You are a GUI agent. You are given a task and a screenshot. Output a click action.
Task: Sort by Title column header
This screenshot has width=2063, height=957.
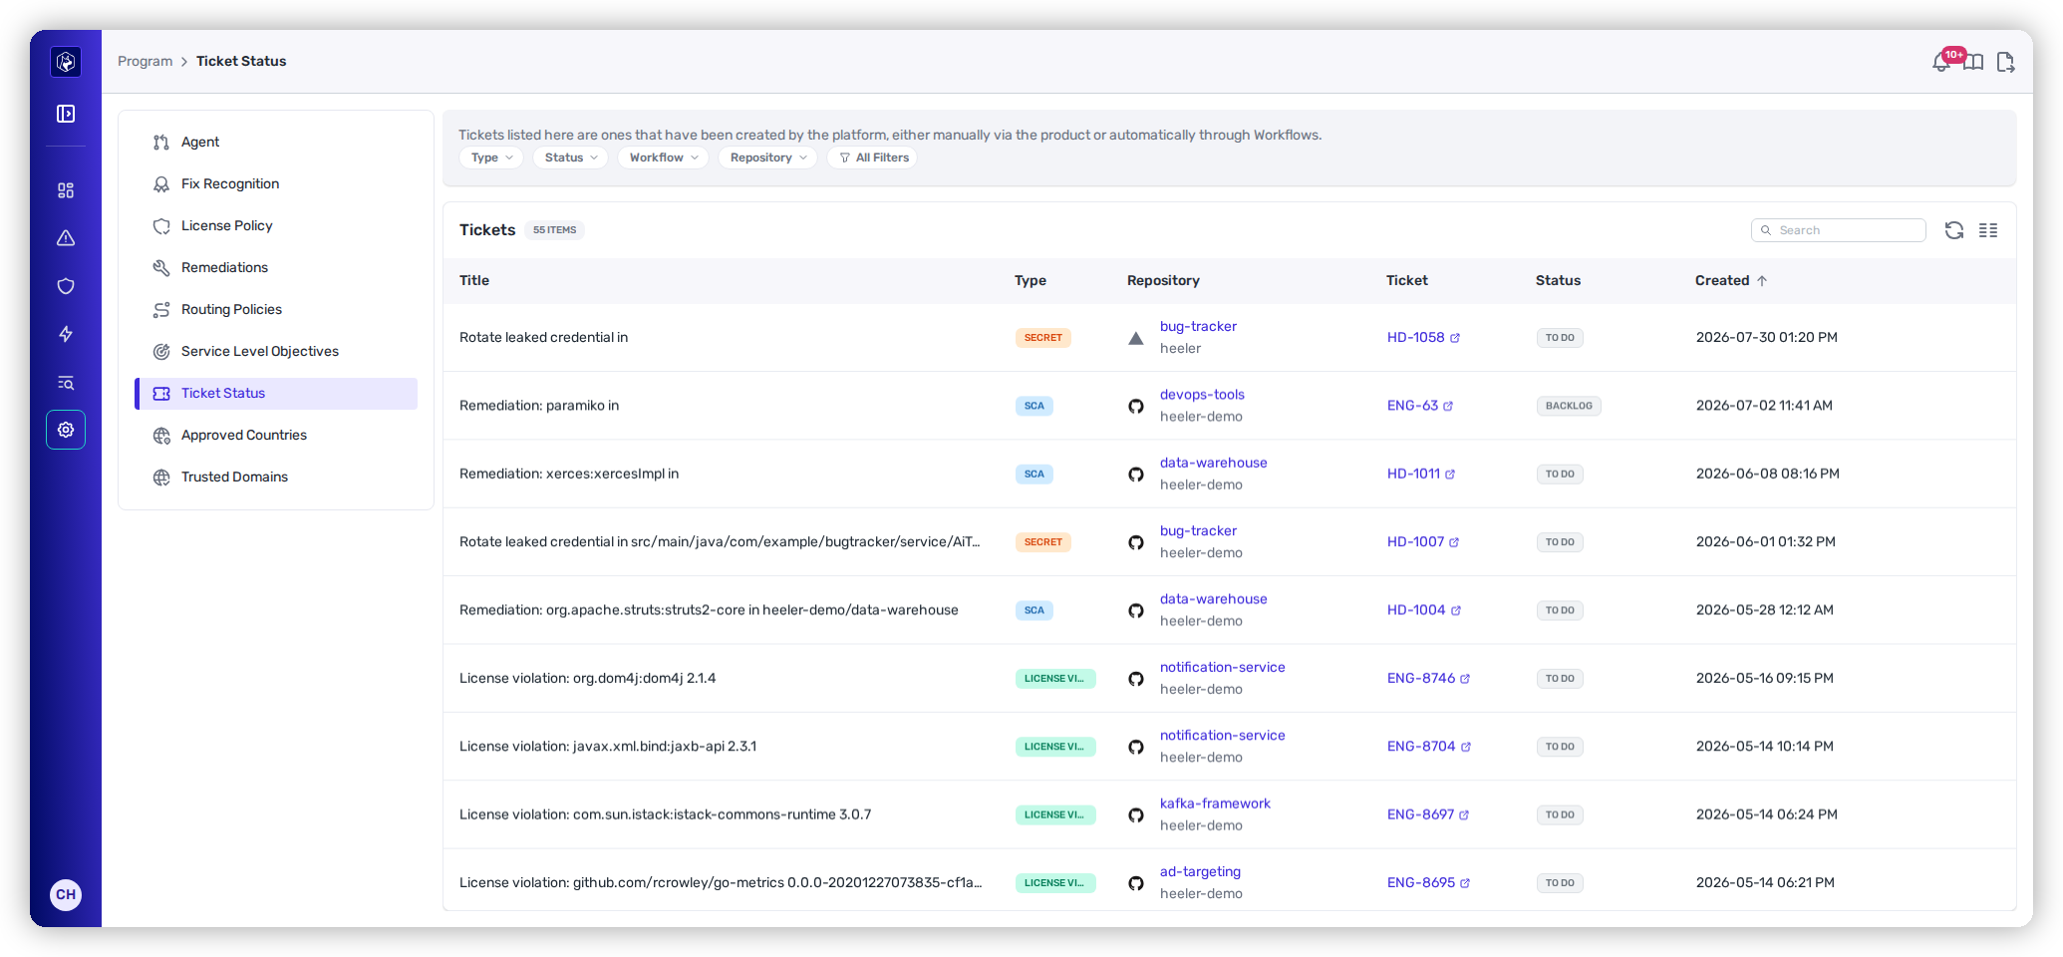click(474, 281)
